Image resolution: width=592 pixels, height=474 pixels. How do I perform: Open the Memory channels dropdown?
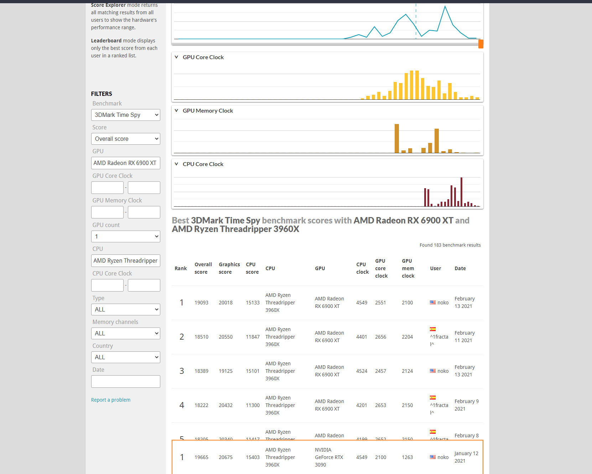point(125,333)
